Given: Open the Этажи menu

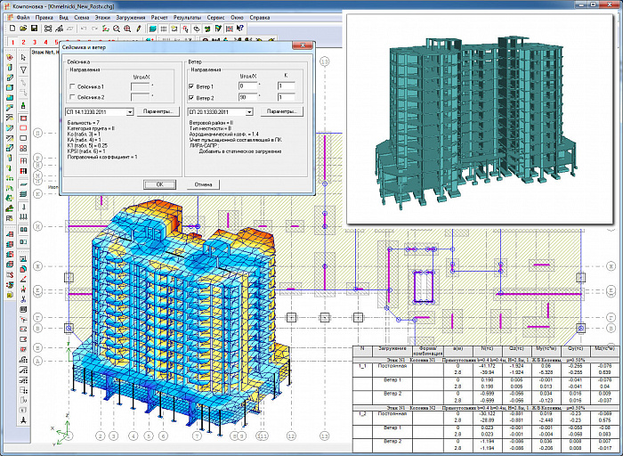Looking at the screenshot, I should (102, 18).
